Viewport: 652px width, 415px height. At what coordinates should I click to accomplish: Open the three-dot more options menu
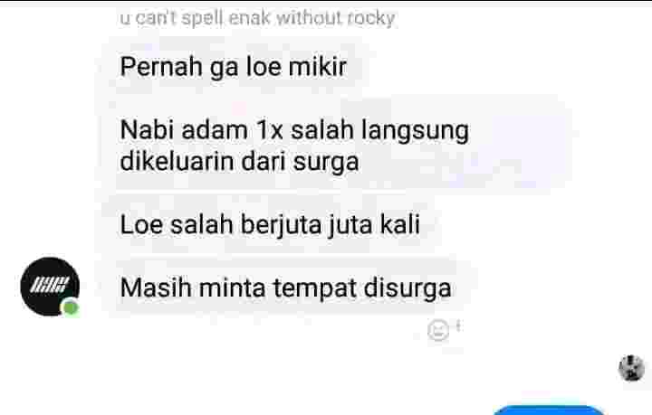(x=458, y=325)
